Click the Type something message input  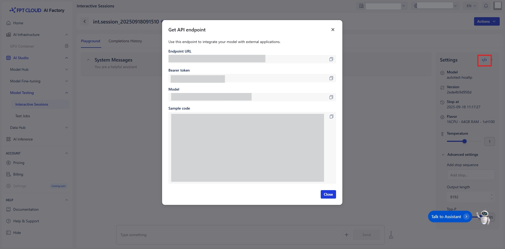[x=227, y=235]
